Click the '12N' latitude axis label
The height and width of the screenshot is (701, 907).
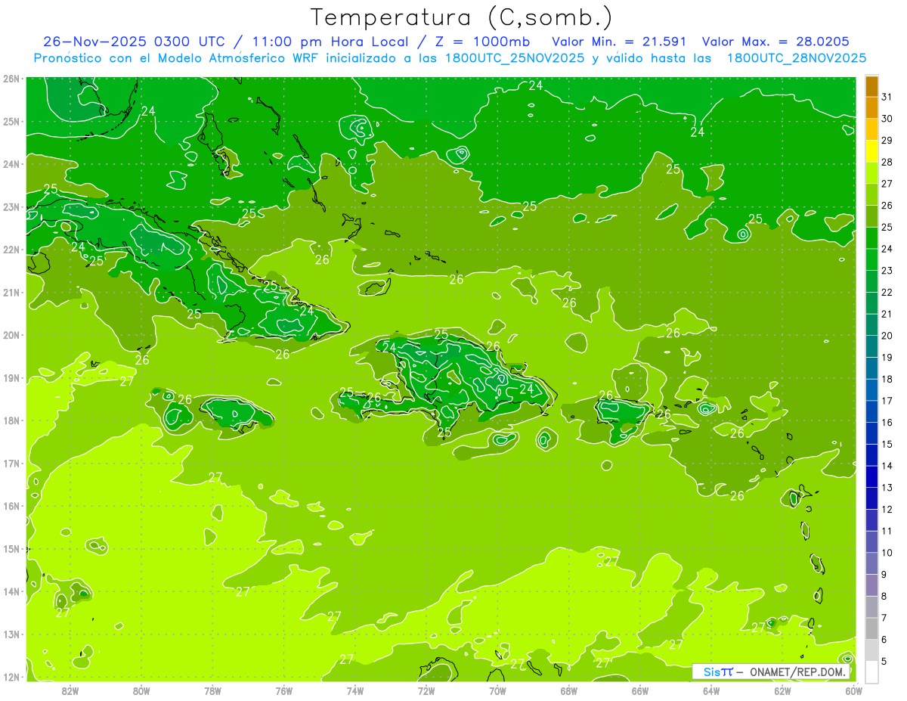coord(11,677)
